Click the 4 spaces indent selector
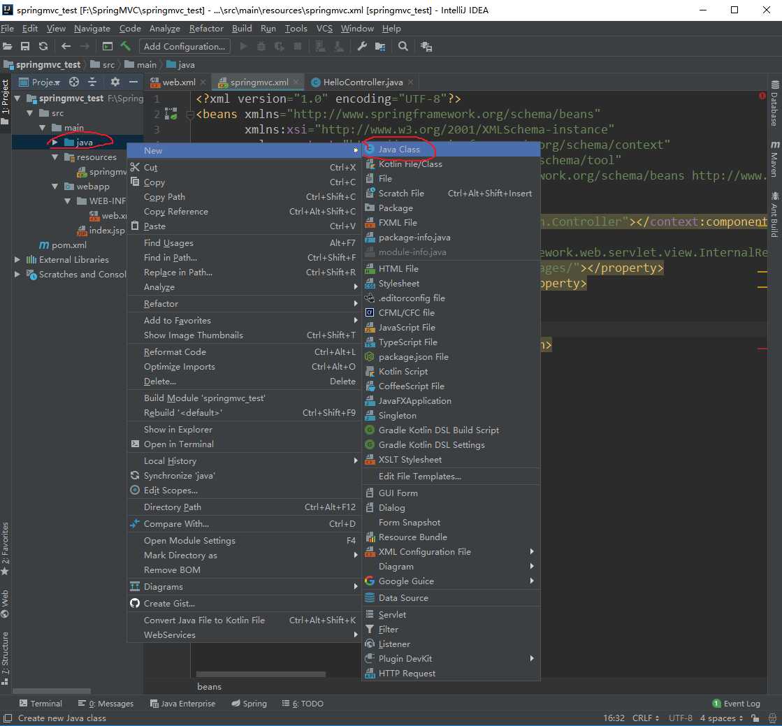Image resolution: width=782 pixels, height=726 pixels. click(722, 718)
